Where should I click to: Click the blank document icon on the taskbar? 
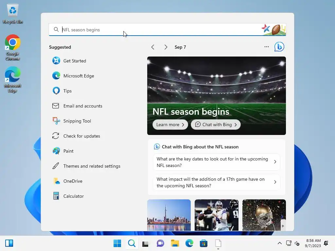click(x=218, y=243)
